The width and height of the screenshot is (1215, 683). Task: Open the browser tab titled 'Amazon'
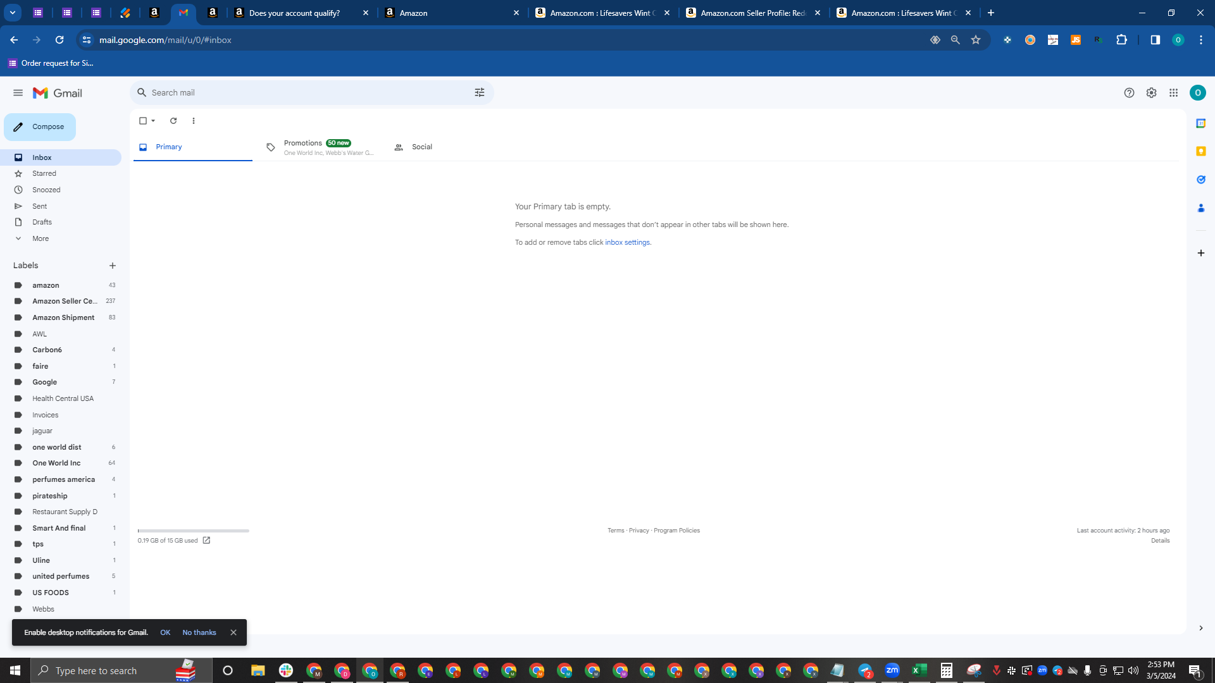pos(452,13)
